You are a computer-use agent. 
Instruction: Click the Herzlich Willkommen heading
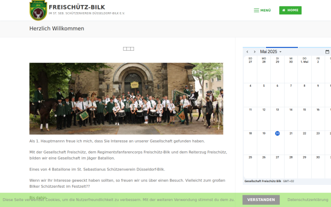click(57, 29)
